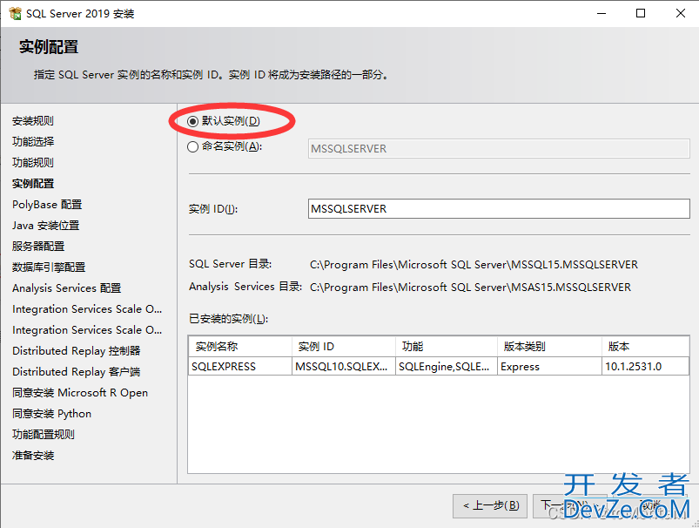Select the 准备安装 step
Image resolution: width=699 pixels, height=528 pixels.
coord(33,456)
